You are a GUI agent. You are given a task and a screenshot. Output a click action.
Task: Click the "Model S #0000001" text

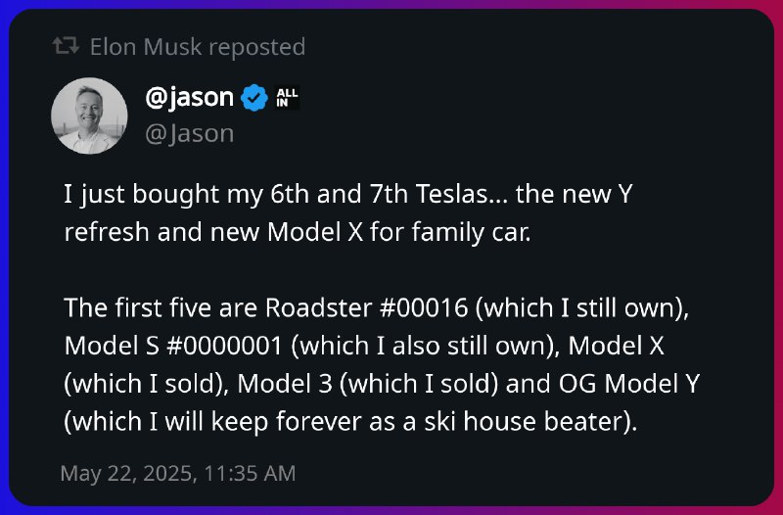click(x=173, y=347)
